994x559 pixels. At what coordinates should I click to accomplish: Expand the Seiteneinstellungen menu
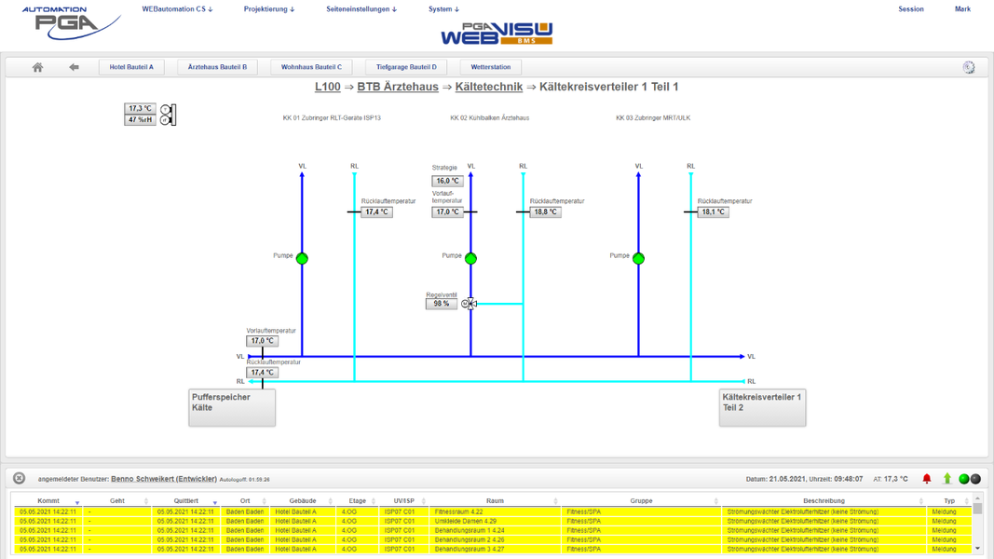click(x=361, y=9)
